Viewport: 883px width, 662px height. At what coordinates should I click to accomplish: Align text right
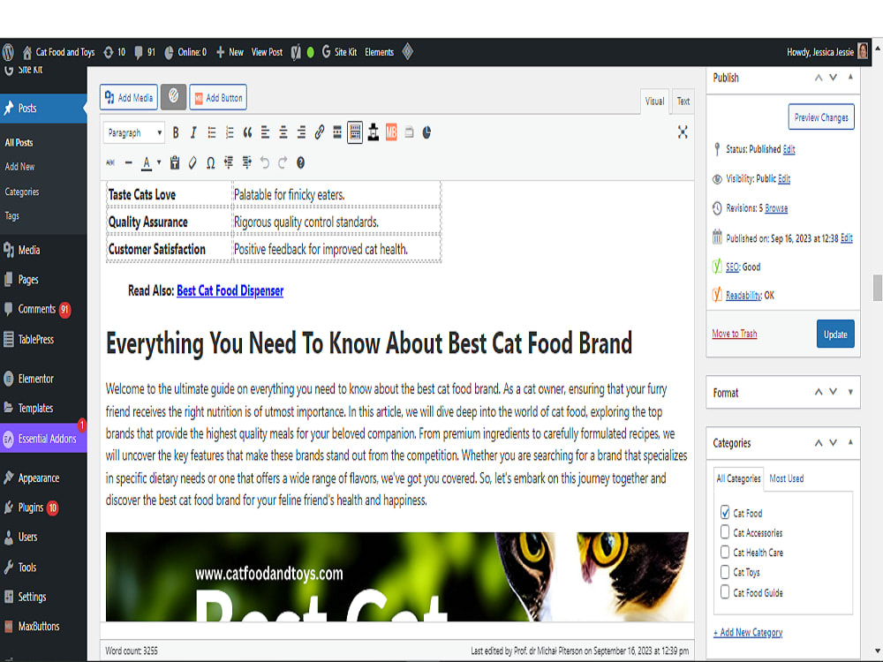click(x=301, y=133)
